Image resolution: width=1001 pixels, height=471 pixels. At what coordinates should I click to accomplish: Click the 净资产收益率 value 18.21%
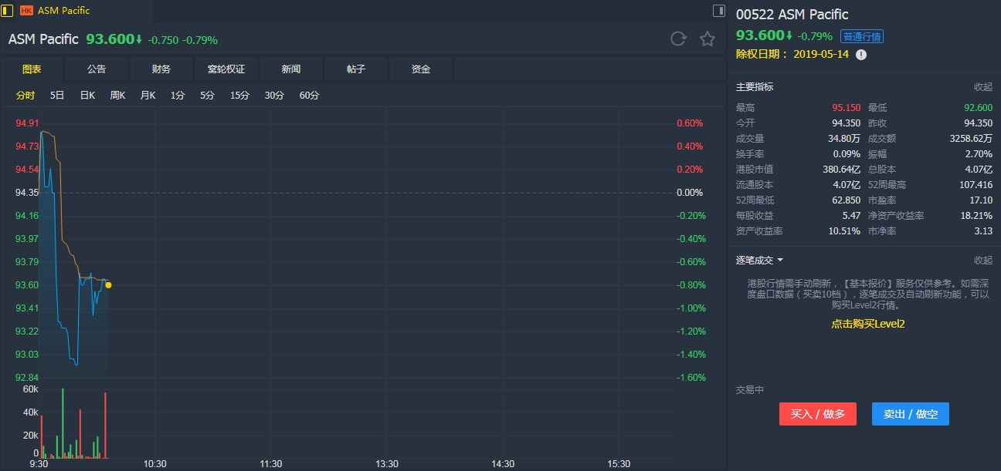(x=977, y=216)
